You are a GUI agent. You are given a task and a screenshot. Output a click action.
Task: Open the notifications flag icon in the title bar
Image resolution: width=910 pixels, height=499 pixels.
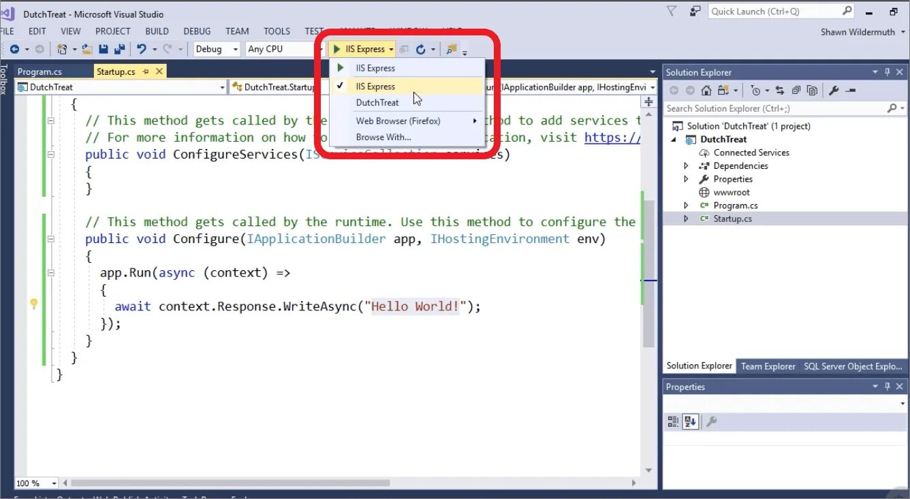click(x=672, y=11)
